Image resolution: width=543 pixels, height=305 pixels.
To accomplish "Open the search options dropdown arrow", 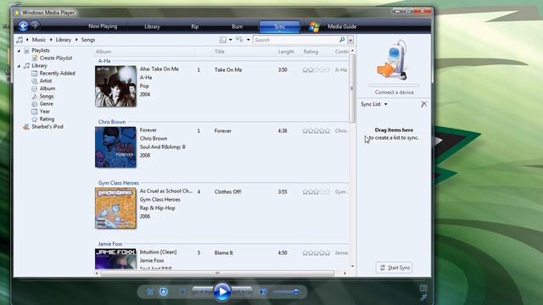I will point(350,40).
